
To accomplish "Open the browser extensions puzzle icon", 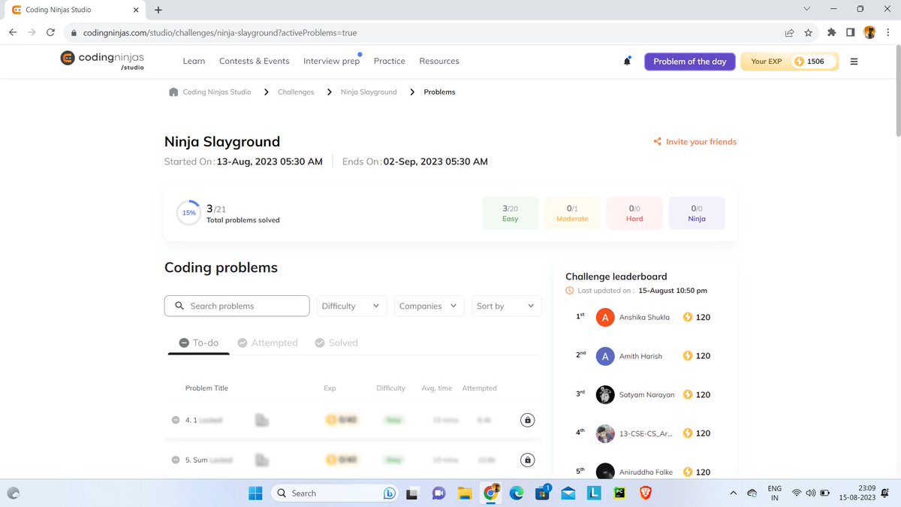I will pyautogui.click(x=831, y=32).
